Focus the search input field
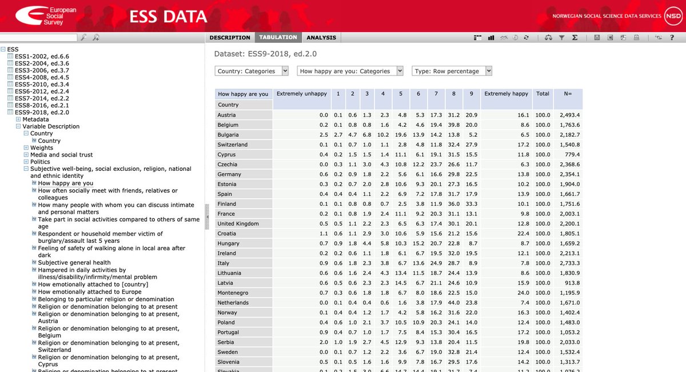This screenshot has width=686, height=372. [x=39, y=38]
